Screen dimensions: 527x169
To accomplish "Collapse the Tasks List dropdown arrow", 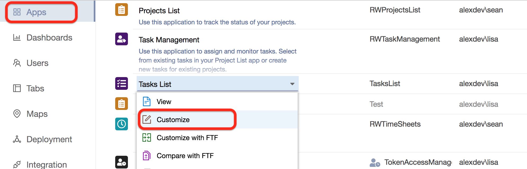I will tap(292, 84).
